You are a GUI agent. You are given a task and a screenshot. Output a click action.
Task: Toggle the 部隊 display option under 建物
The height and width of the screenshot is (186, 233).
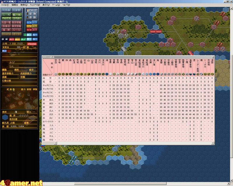point(32,17)
